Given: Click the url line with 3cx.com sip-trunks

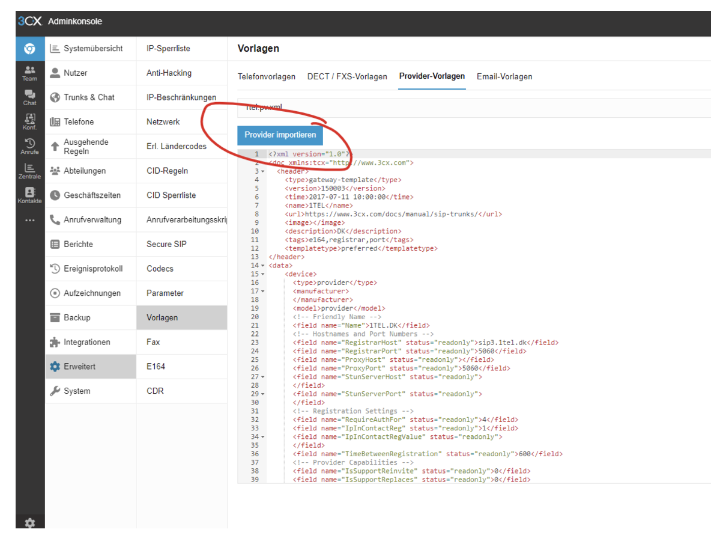Looking at the screenshot, I should 393,214.
